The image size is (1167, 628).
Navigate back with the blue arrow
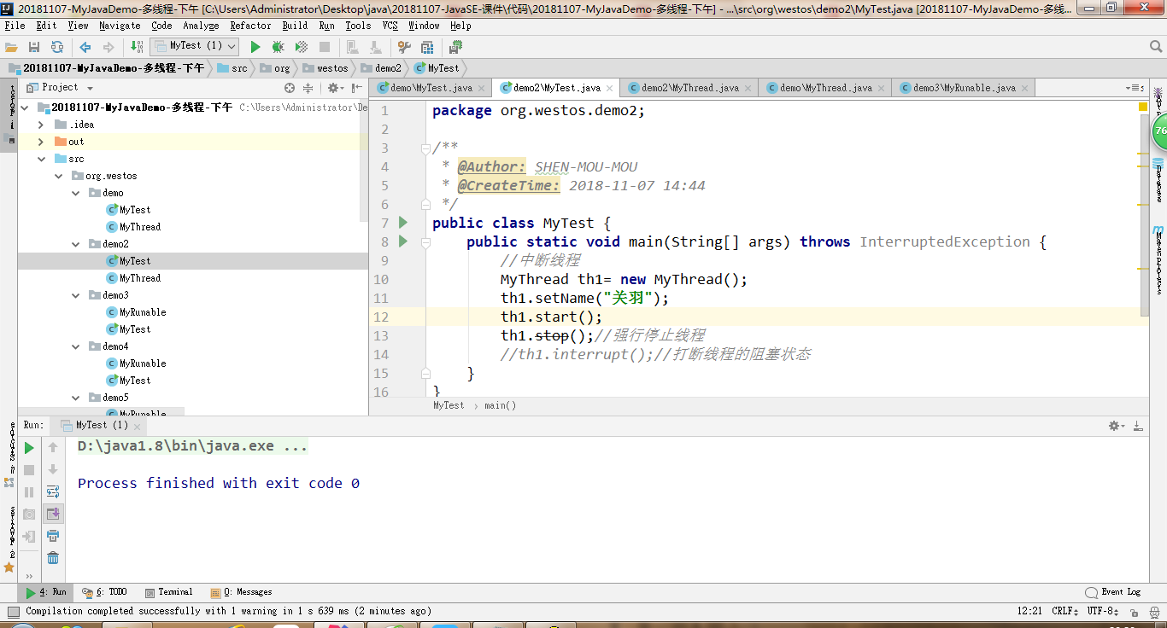(x=85, y=47)
